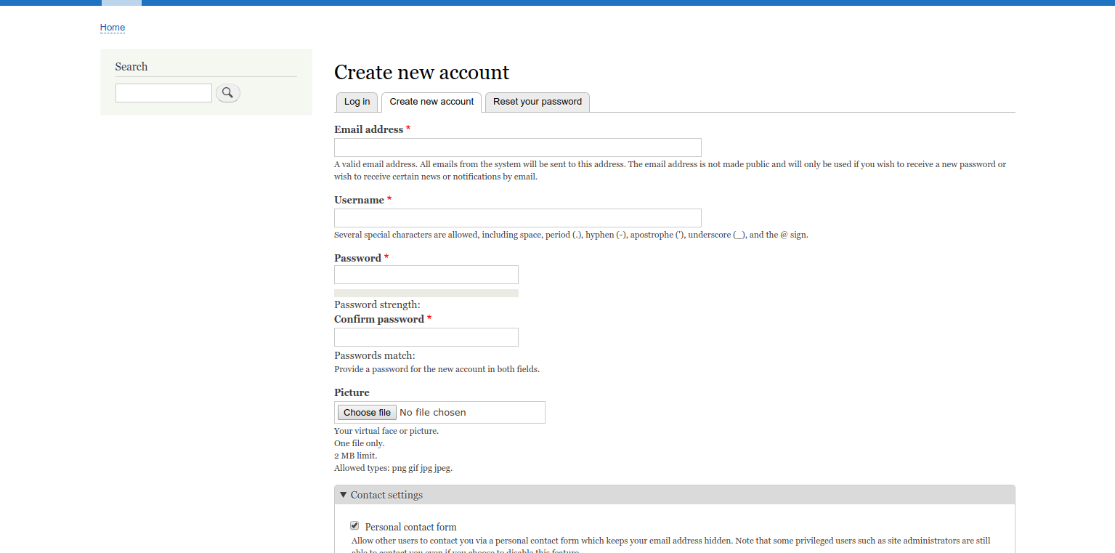Screen dimensions: 1115x553
Task: Navigate using the Home breadcrumb link
Action: (x=112, y=27)
